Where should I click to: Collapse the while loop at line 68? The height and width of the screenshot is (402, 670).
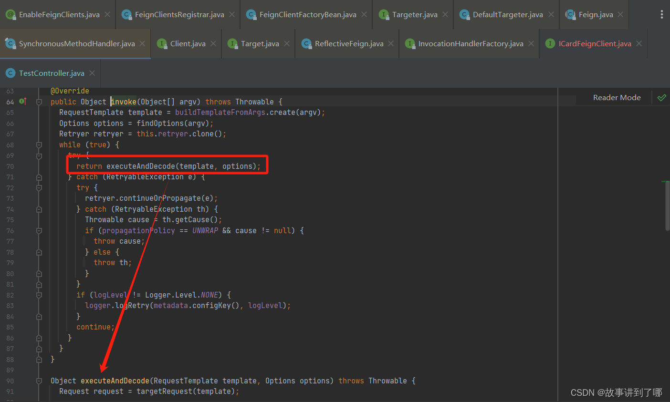(39, 145)
